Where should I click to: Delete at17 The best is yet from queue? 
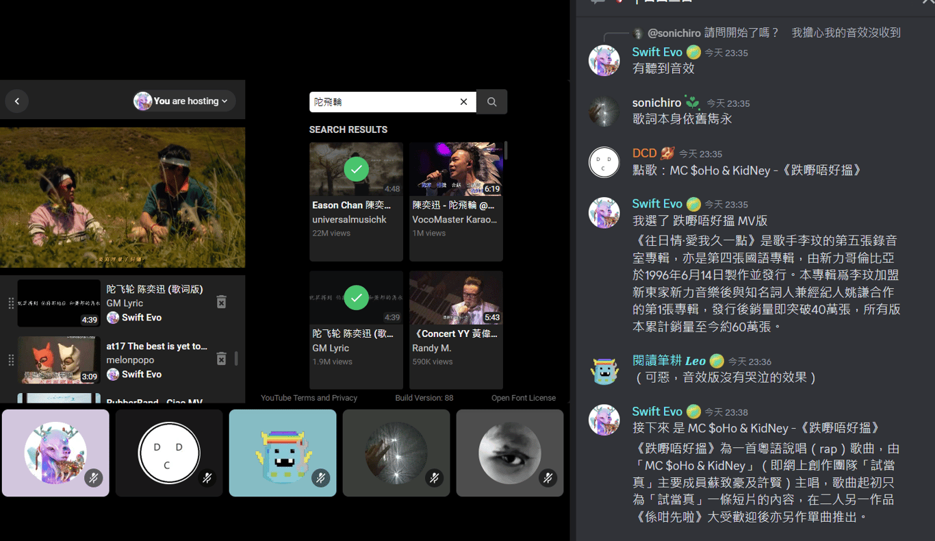(221, 359)
